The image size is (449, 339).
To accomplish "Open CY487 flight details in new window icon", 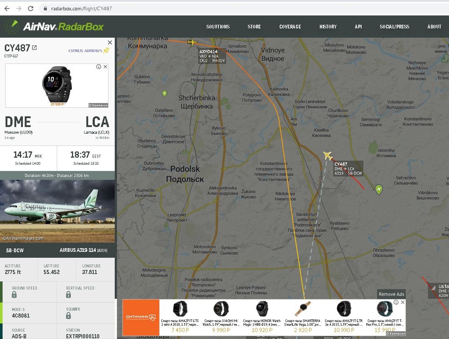I will pyautogui.click(x=34, y=48).
